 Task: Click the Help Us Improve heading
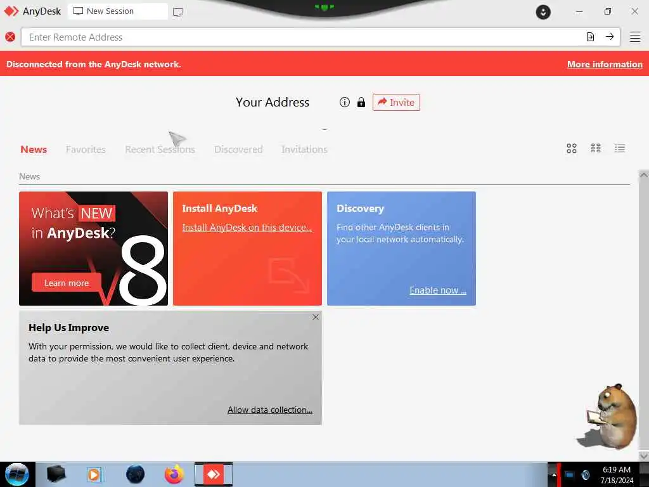coord(68,328)
